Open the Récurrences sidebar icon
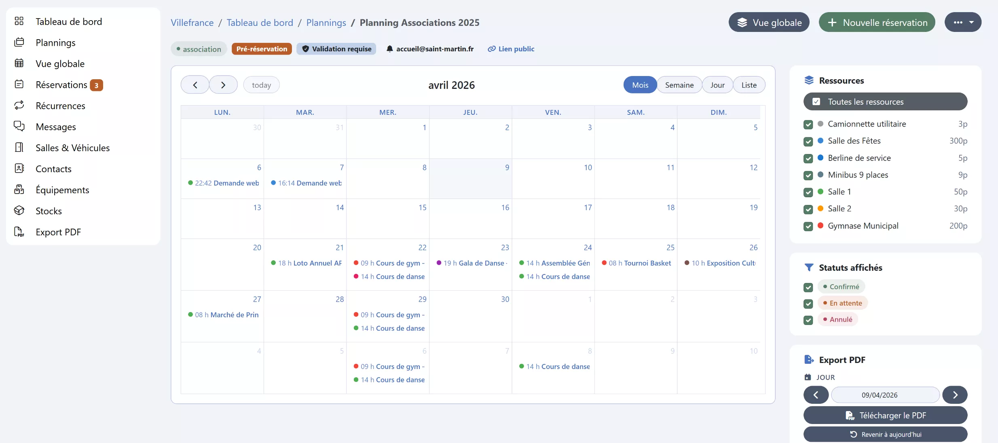The height and width of the screenshot is (443, 998). point(19,105)
